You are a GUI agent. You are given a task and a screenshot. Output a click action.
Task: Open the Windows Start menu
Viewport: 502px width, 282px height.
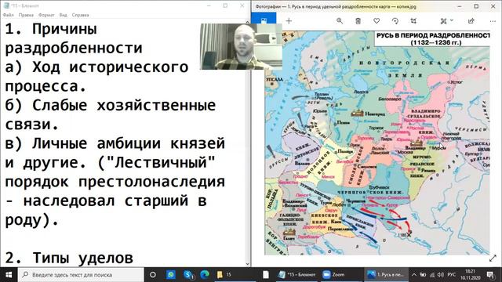(9, 275)
